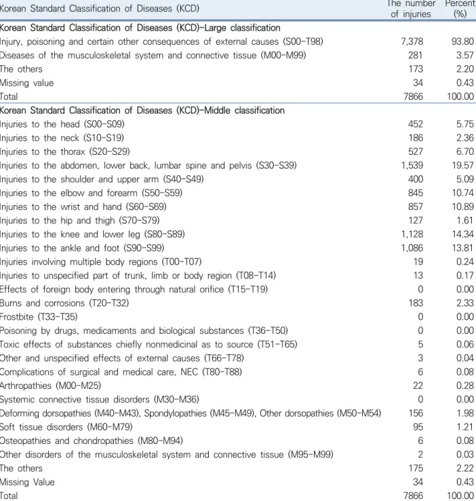The width and height of the screenshot is (476, 501).
Task: Click the 'Injuries to the head (S00-S09)' row label
Action: pyautogui.click(x=62, y=124)
